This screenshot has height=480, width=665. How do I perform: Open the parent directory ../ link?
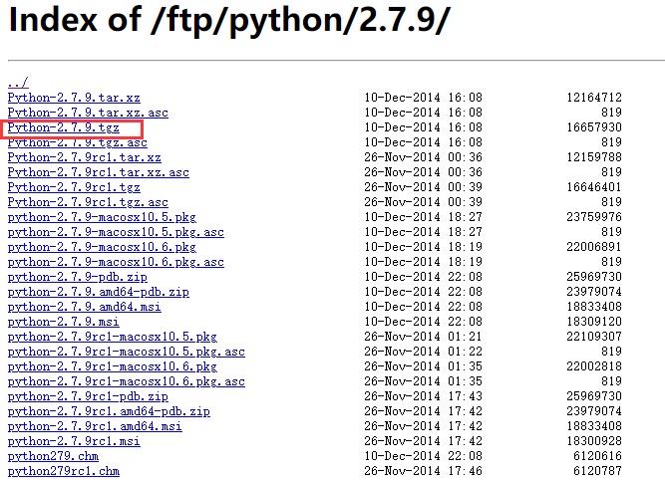18,83
